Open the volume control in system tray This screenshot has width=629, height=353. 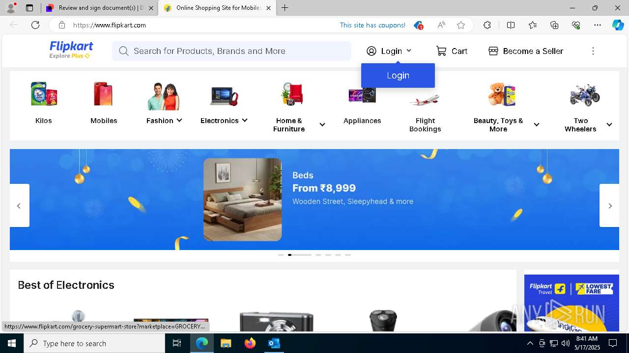565,343
